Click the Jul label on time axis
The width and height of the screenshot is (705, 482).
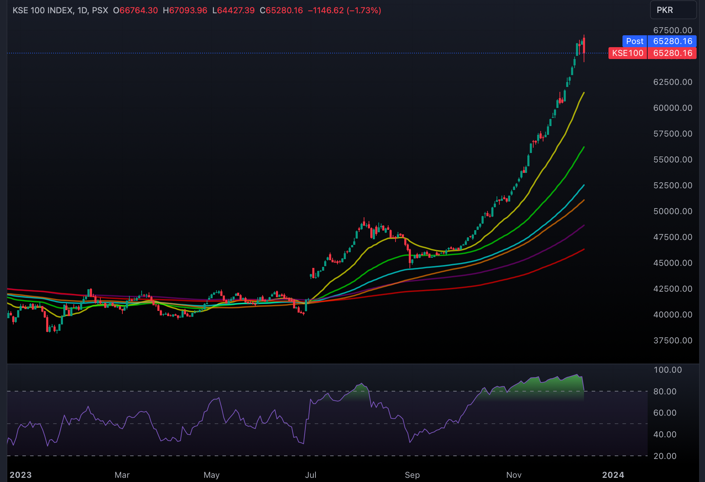(x=311, y=475)
